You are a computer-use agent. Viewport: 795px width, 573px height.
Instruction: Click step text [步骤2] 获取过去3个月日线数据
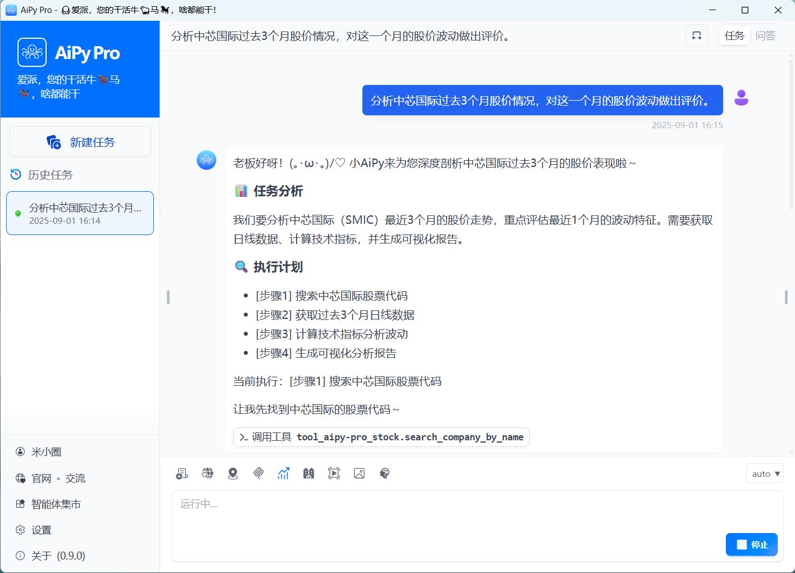(335, 315)
